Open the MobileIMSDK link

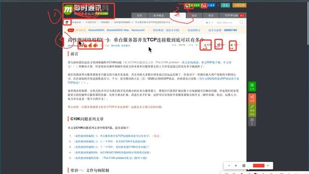(96, 30)
